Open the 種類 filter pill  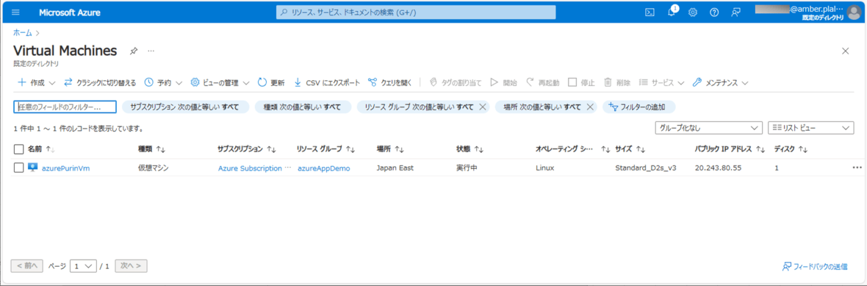point(302,107)
